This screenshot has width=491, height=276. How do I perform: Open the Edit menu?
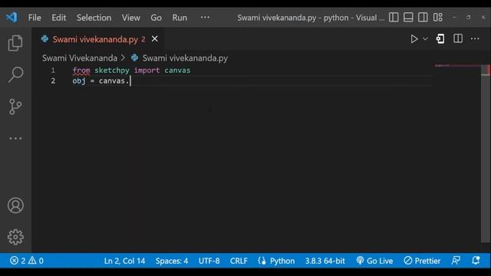click(59, 18)
